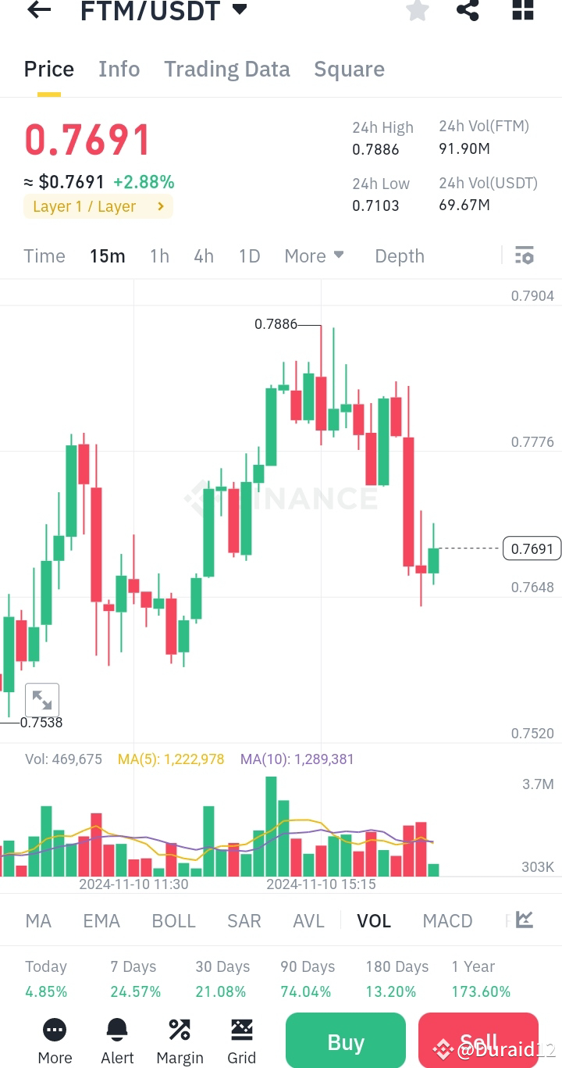Open the apps grid icon top right
This screenshot has width=562, height=1068.
[x=522, y=11]
